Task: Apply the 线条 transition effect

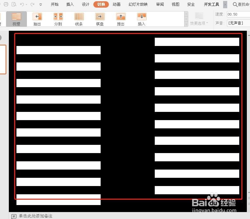Action: coord(79,19)
